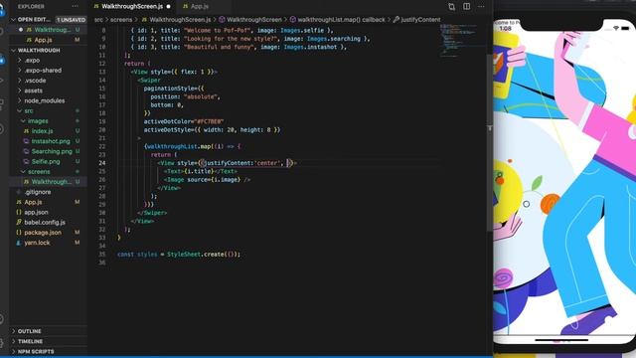
Task: Click the editor vertical scrollbar
Action: [x=490, y=142]
